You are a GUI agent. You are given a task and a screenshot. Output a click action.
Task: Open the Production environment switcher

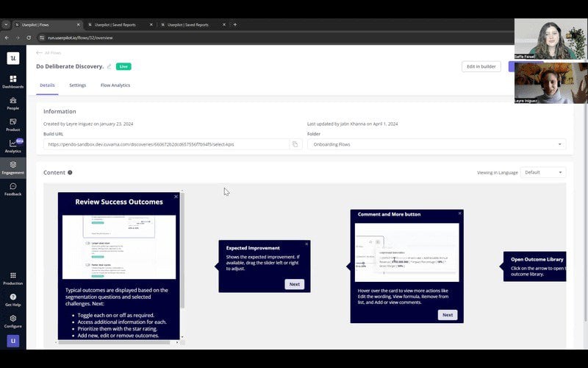pos(12,277)
